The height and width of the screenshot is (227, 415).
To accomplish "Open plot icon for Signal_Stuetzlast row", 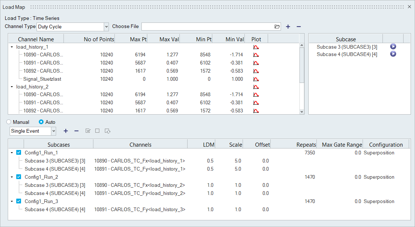I will click(256, 79).
